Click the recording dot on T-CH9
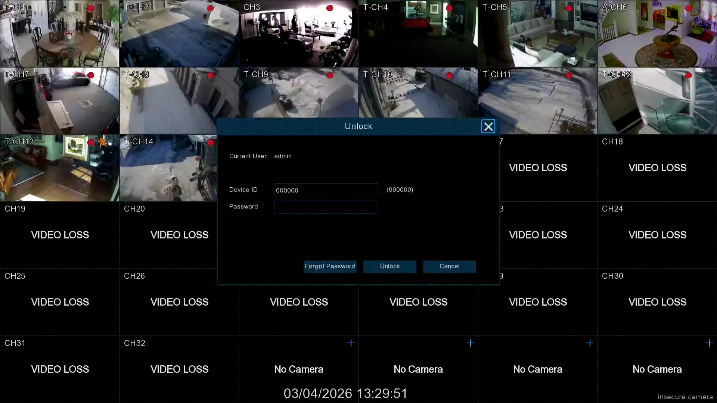This screenshot has width=717, height=403. tap(330, 75)
